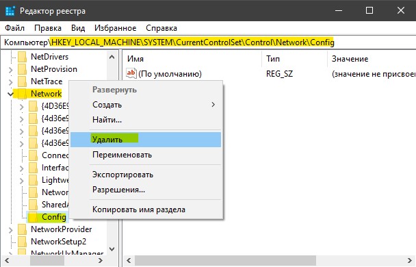This screenshot has height=267, width=416.
Task: Click tree horizontal scrollbar left arrow
Action: pos(7,260)
